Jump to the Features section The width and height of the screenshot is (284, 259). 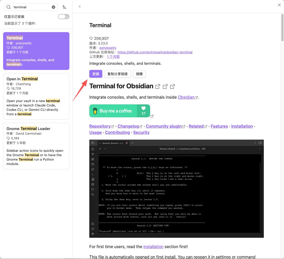(x=219, y=126)
